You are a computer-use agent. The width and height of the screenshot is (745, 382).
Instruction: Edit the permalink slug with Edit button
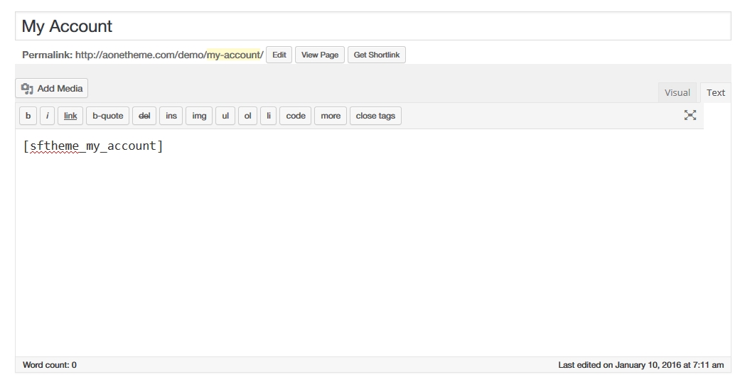point(279,55)
